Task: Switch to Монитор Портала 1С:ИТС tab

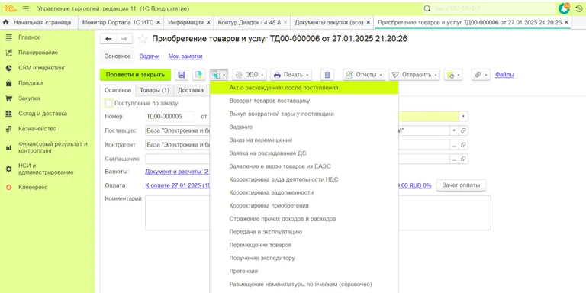Action: [x=121, y=22]
